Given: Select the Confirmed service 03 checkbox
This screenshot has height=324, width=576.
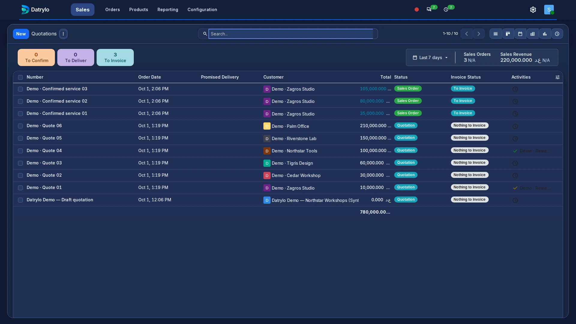Looking at the screenshot, I should (x=20, y=89).
